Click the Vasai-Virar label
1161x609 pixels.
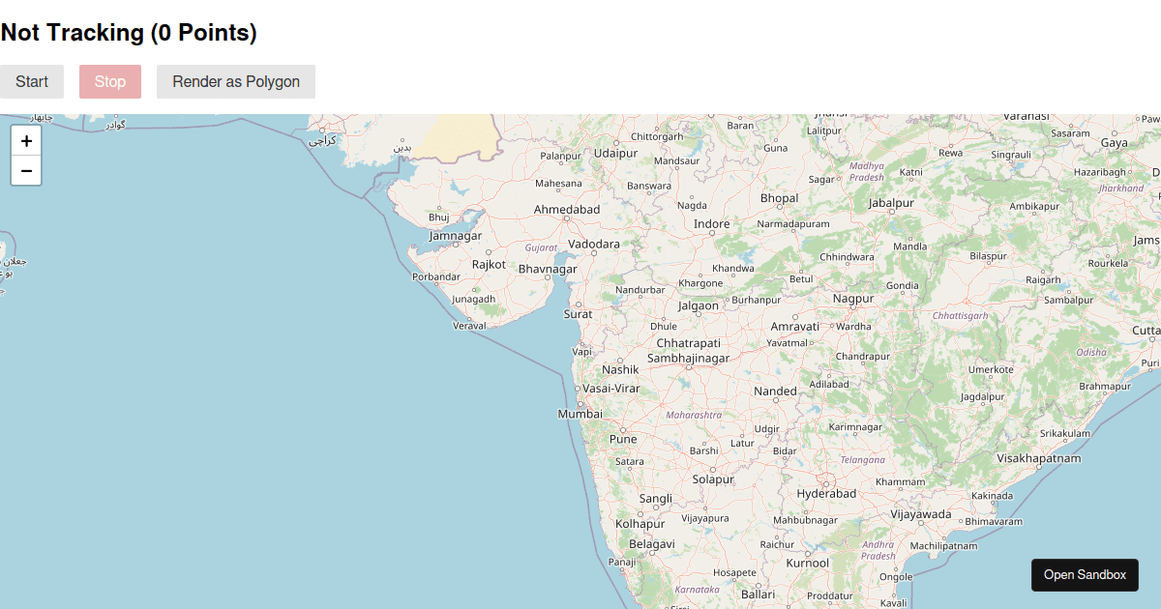pos(610,388)
